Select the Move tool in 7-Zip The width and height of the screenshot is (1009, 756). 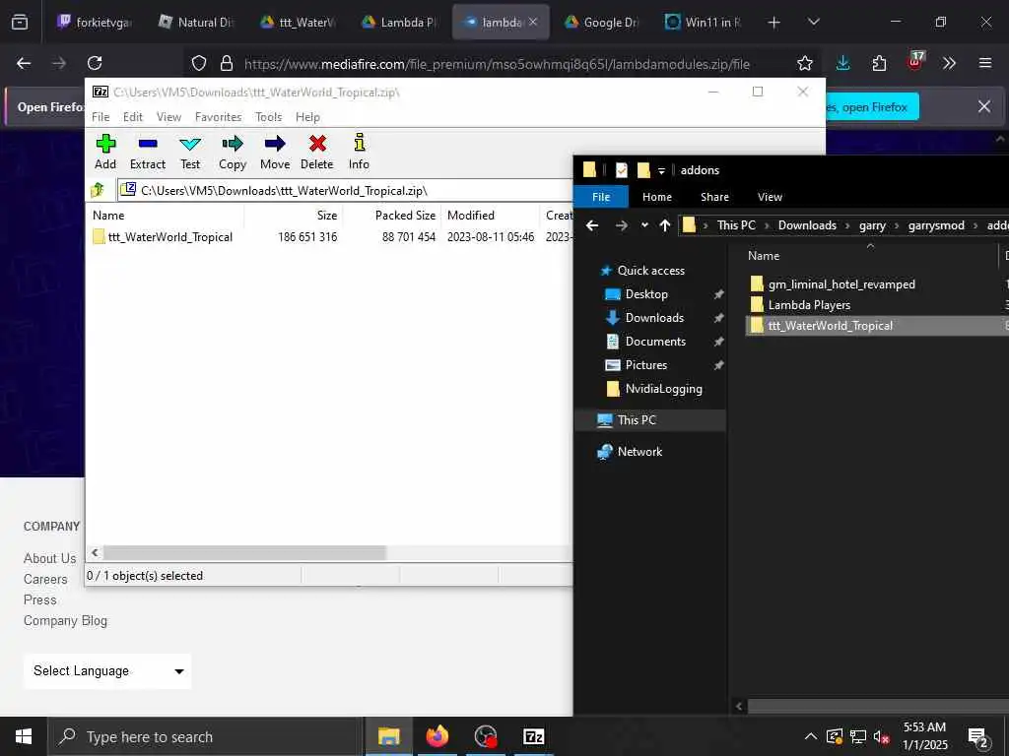[275, 152]
